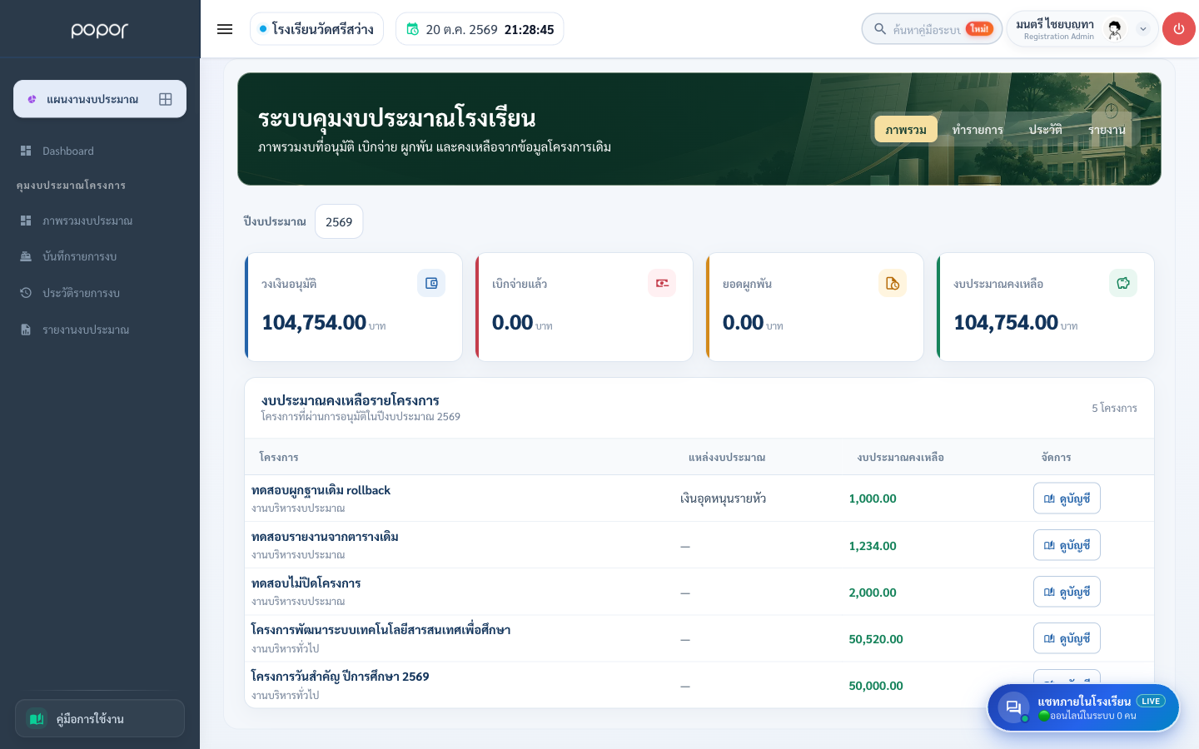This screenshot has height=749, width=1199.
Task: Switch to the ประวัติ tab
Action: (x=1045, y=129)
